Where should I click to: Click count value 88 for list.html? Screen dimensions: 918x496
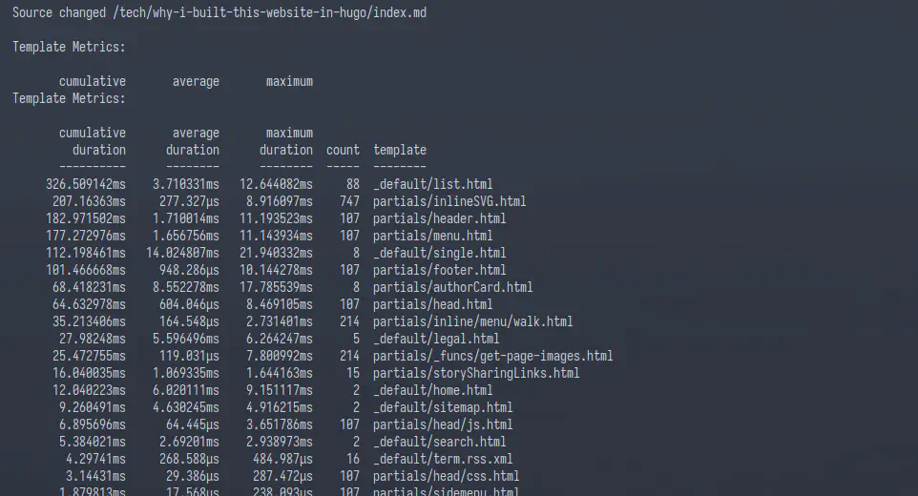coord(353,184)
